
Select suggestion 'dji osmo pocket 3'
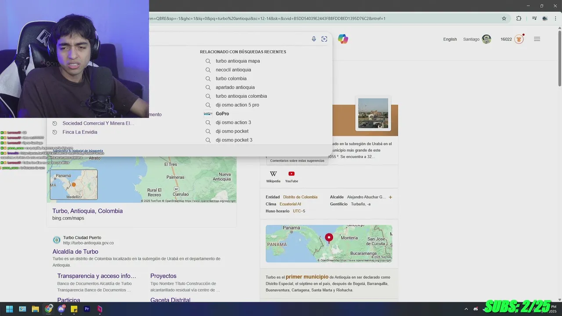(234, 140)
